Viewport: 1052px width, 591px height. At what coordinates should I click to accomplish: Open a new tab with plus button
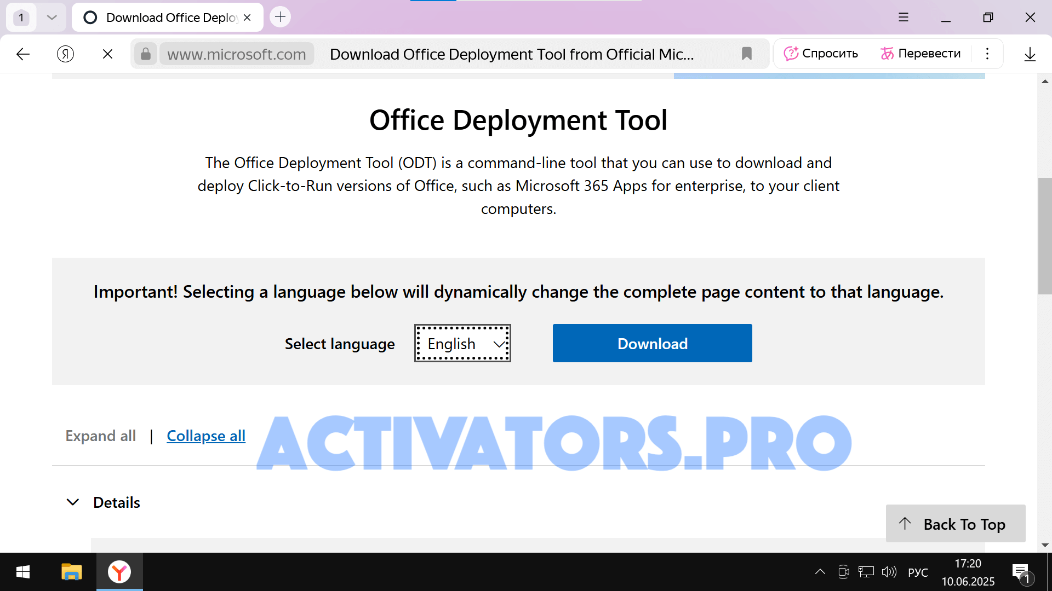coord(280,17)
